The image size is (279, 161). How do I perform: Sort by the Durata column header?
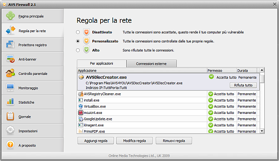pyautogui.click(x=247, y=71)
